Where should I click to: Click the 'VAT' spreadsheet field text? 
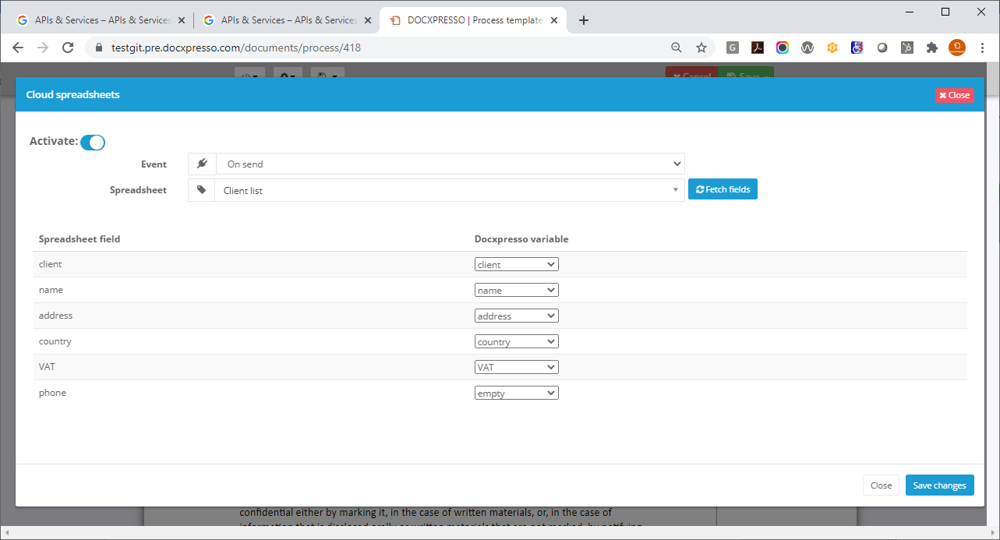tap(47, 367)
